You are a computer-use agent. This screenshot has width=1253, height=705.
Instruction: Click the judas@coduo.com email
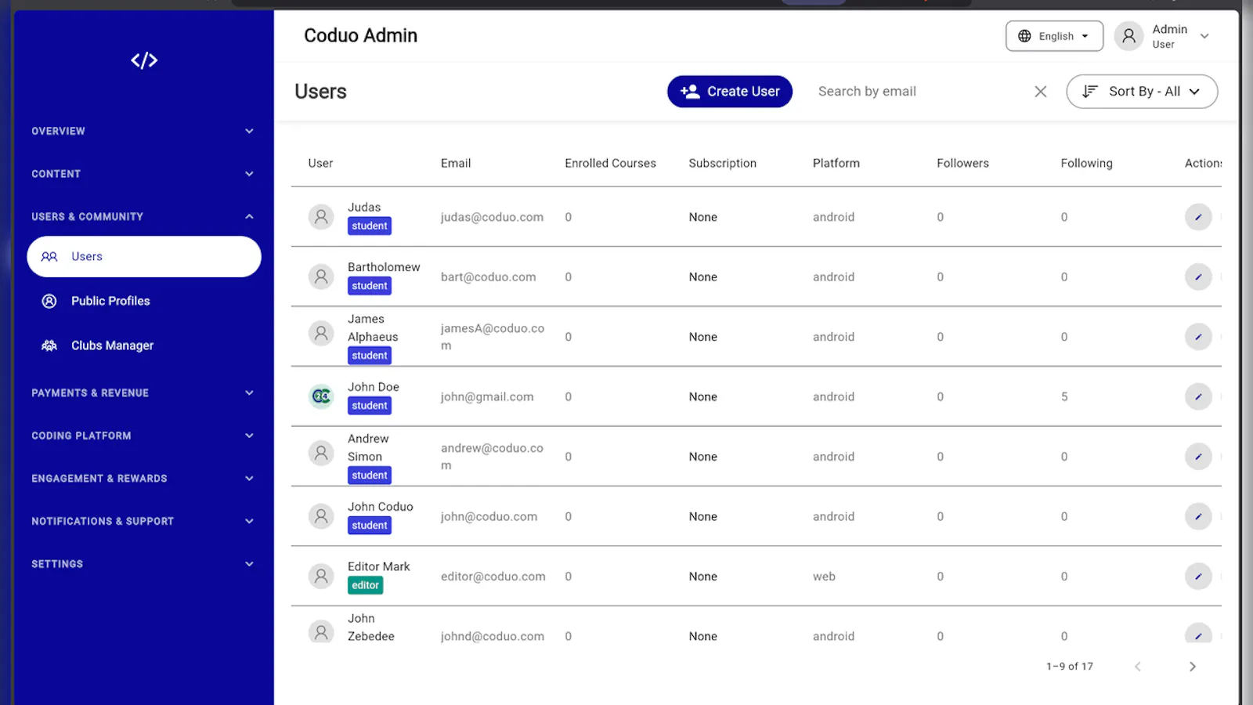tap(492, 217)
